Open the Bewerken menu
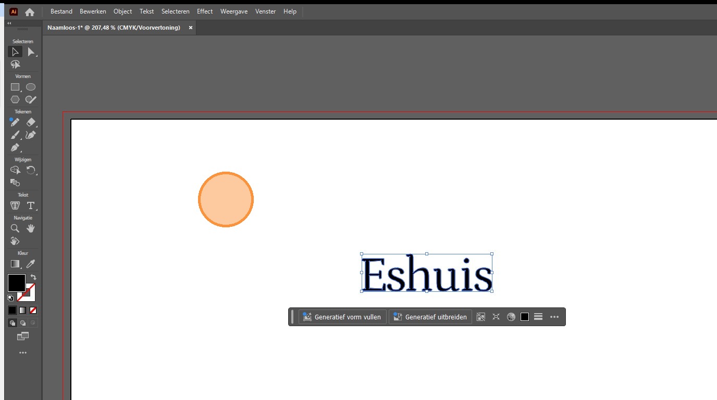 pyautogui.click(x=93, y=11)
